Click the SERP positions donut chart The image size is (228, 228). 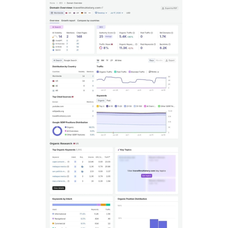pyautogui.click(x=57, y=131)
